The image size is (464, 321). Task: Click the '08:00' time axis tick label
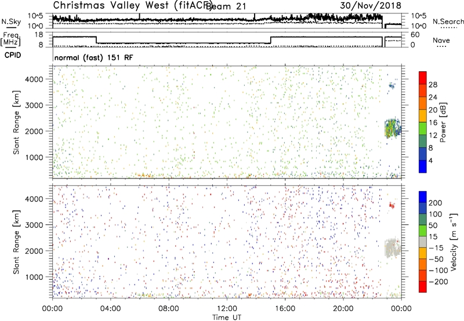(x=169, y=309)
